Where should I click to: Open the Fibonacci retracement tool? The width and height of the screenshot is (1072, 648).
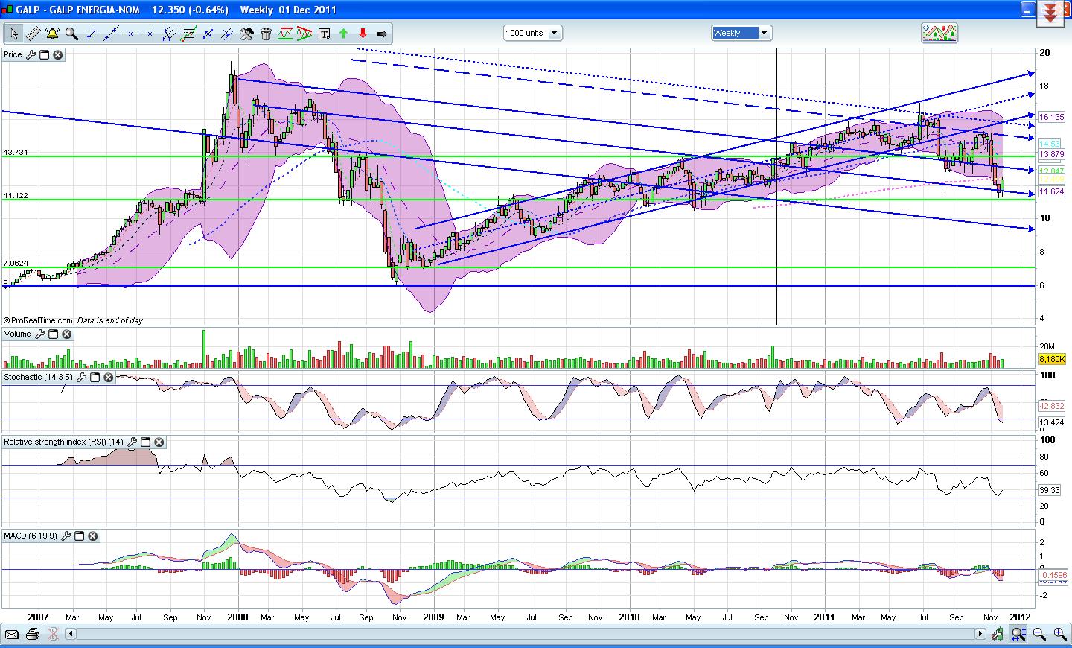point(189,34)
